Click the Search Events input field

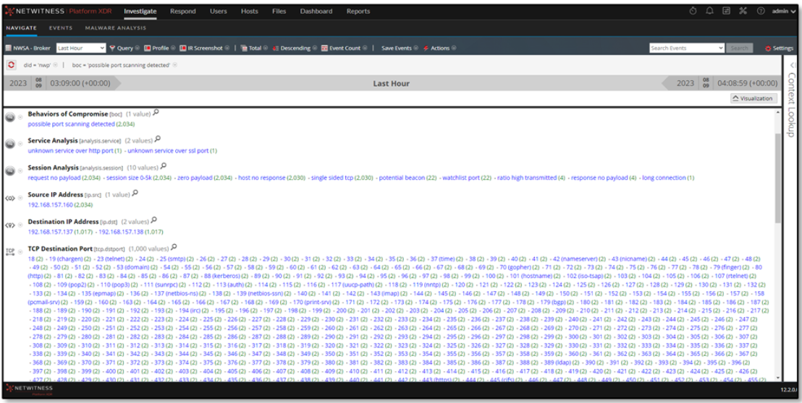tap(683, 48)
